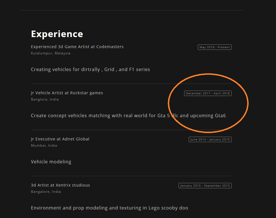276x218 pixels.
Task: Click the 'Kulalumpur, Malaysia' location text
Action: coord(51,53)
